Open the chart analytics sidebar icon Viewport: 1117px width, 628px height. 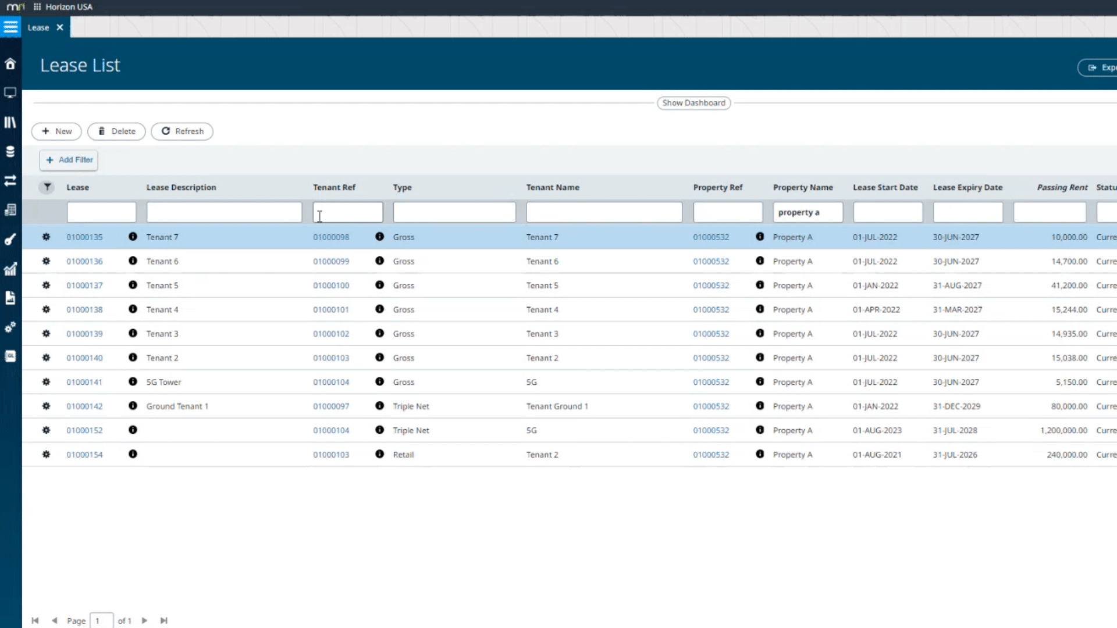point(10,269)
